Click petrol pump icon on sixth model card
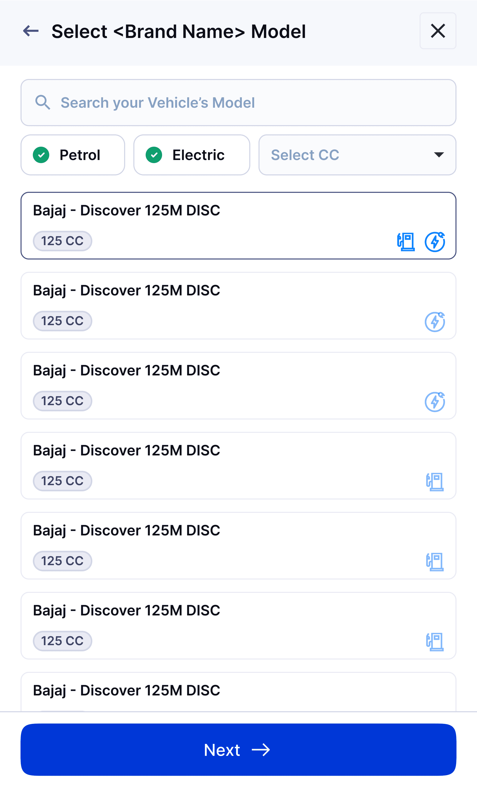 435,642
